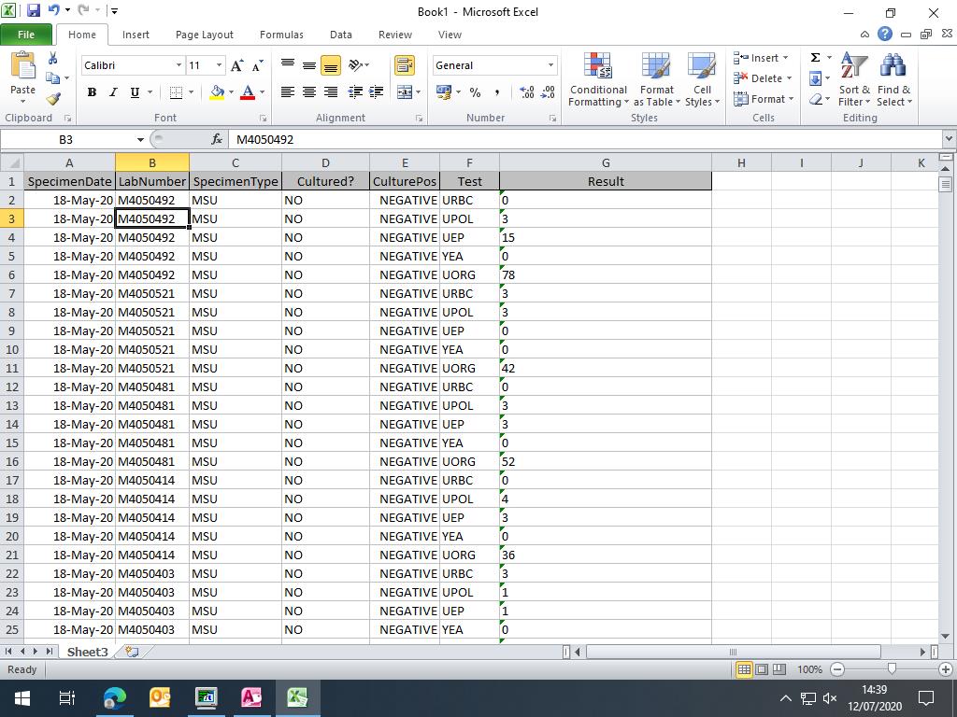The image size is (957, 717).
Task: Increase the cell indent
Action: 377,92
